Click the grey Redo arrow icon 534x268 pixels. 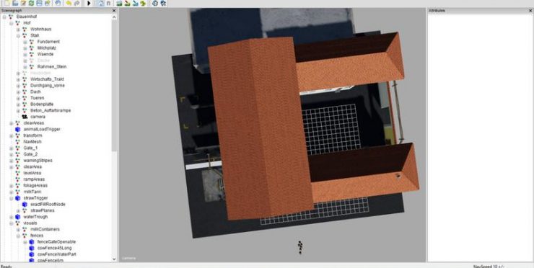point(76,3)
